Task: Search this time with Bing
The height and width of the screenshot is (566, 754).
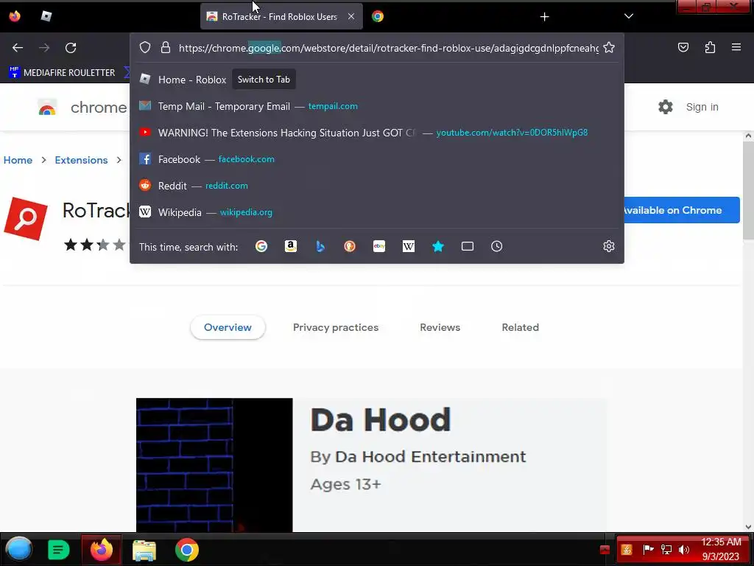Action: [x=320, y=246]
